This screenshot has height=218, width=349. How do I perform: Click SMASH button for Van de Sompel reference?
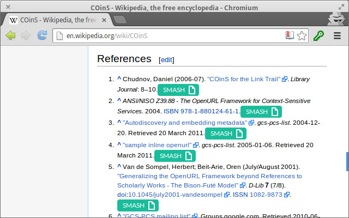click(x=138, y=205)
